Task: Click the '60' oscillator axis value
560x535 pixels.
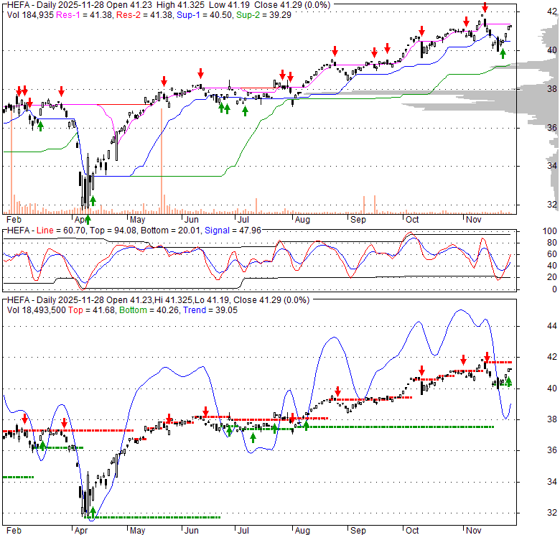Action: 552,254
